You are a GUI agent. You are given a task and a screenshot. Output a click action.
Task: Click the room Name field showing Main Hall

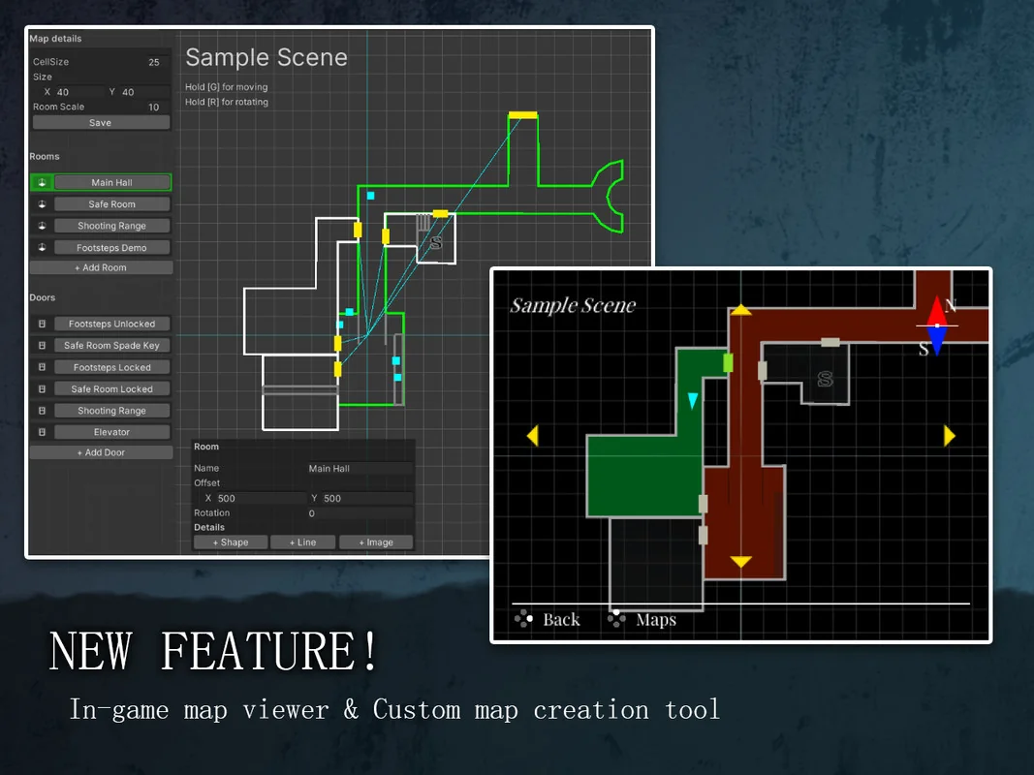[x=359, y=469]
